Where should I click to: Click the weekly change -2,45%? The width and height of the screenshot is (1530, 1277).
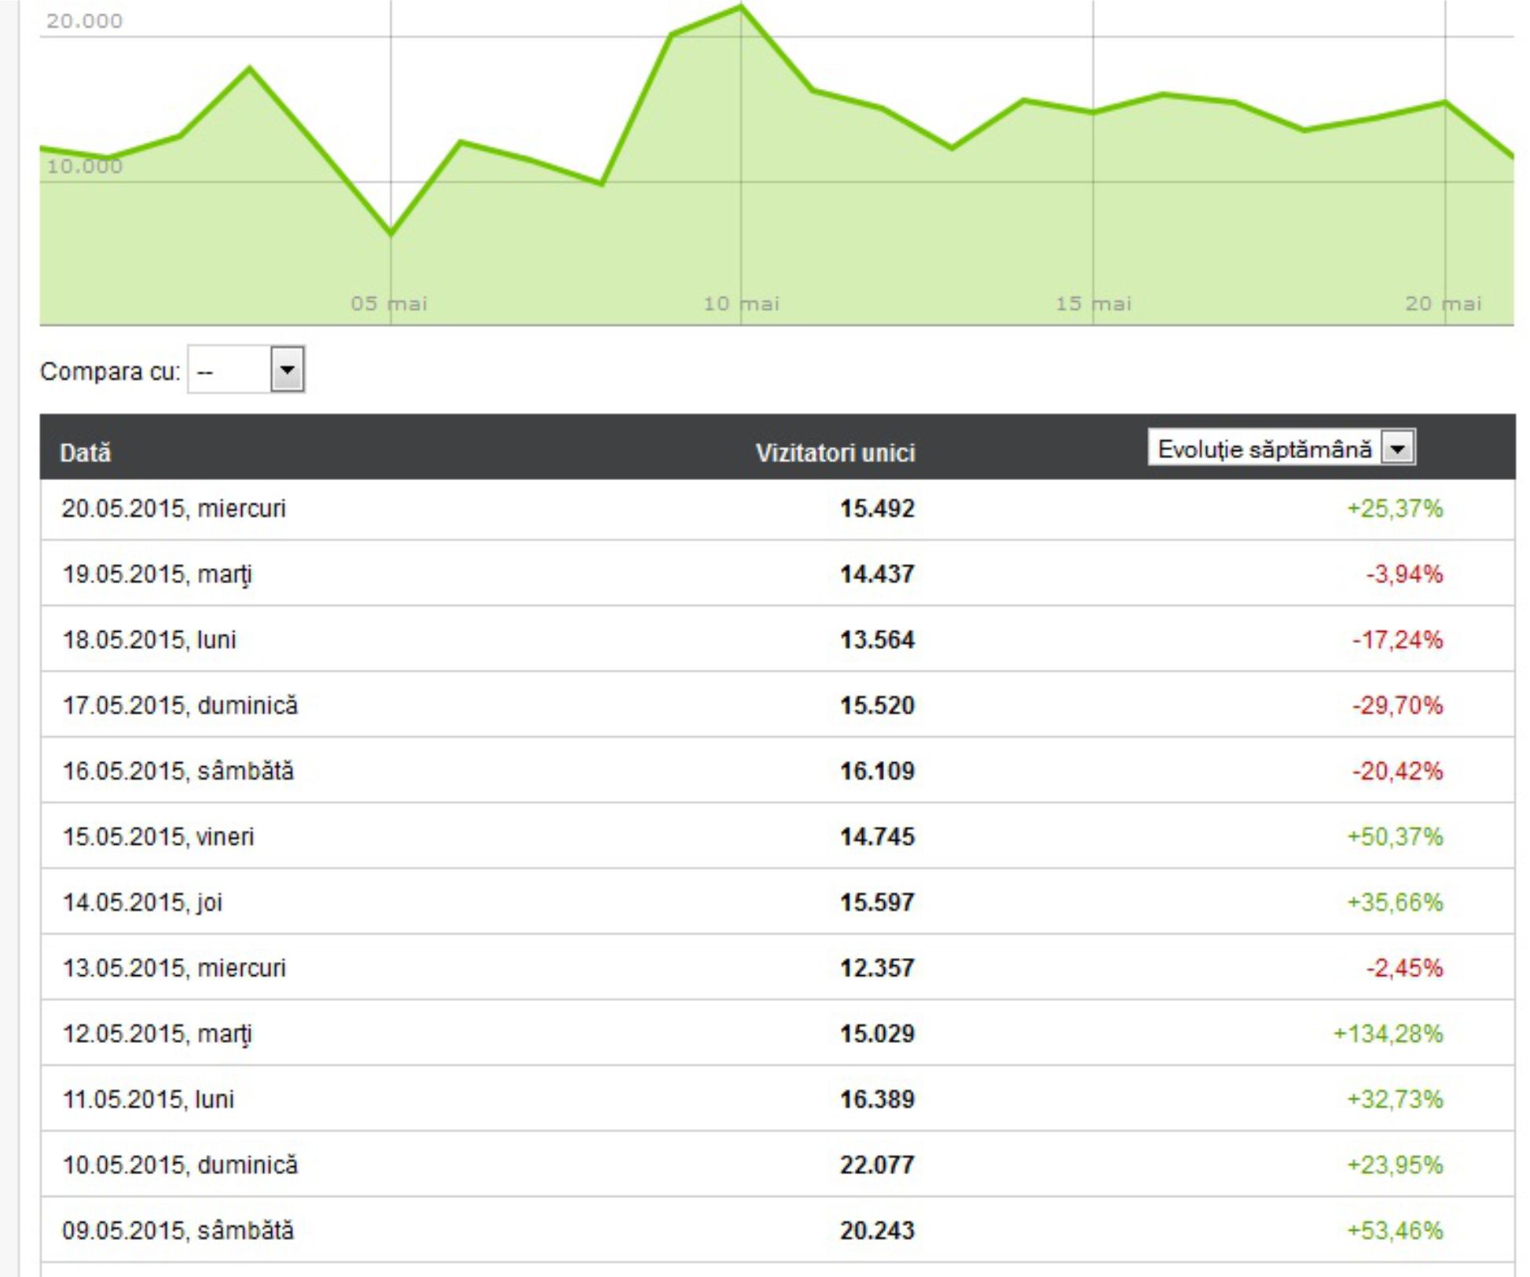coord(1404,968)
